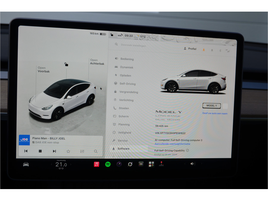Search media with magnifier icon
Viewport: 268px width, 201px height.
tap(96, 151)
